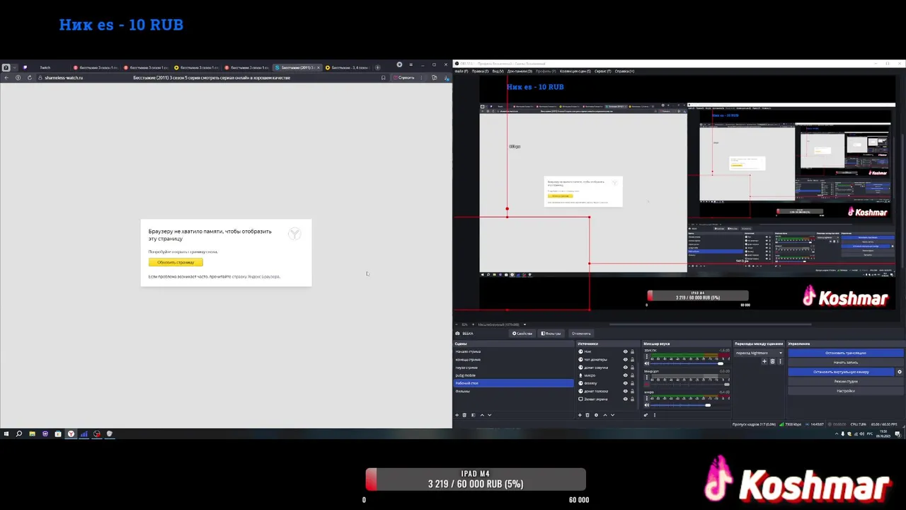Open scene filters icon in Scenes toolbar
The image size is (906, 510).
coord(473,415)
